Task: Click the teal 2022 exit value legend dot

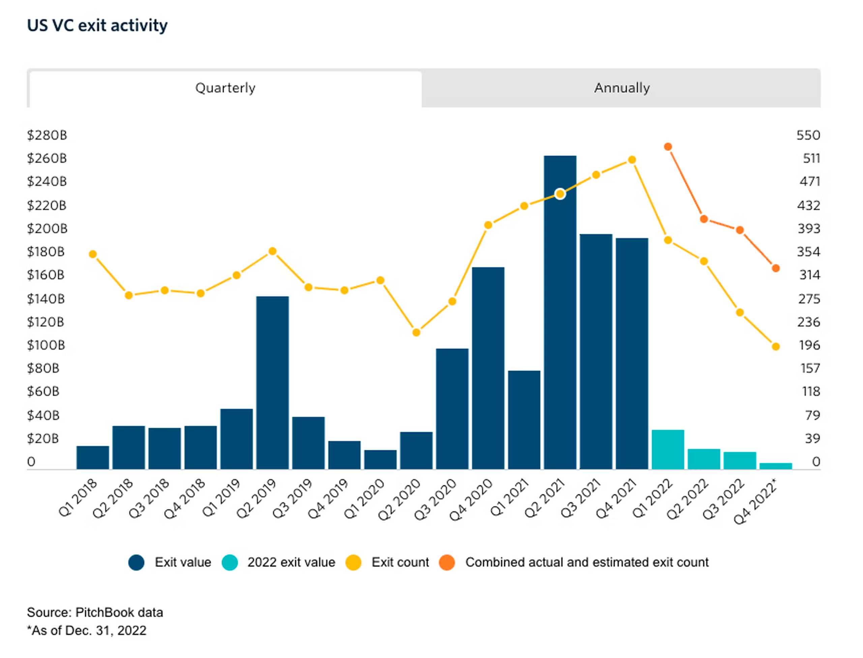Action: coord(230,562)
